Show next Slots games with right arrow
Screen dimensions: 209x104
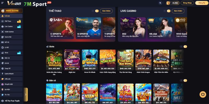click(x=185, y=47)
